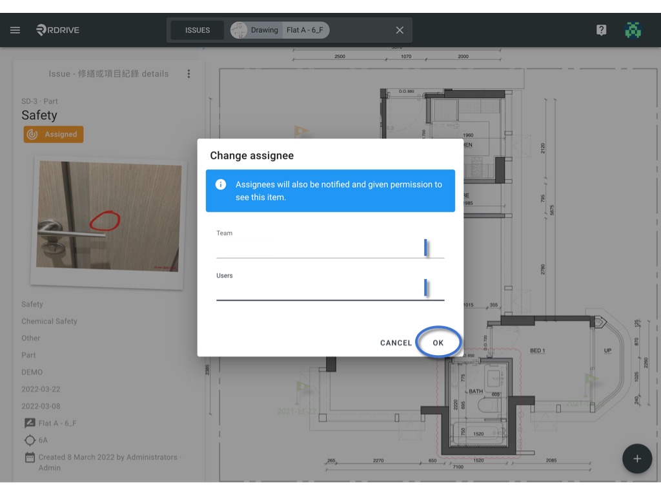Screen dimensions: 661x495
Task: Open the help question mark icon
Action: (x=601, y=30)
